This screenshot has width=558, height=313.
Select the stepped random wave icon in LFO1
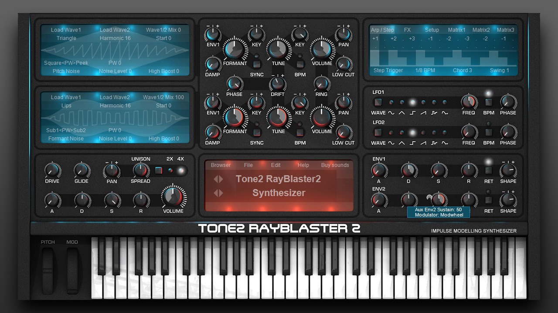434,113
